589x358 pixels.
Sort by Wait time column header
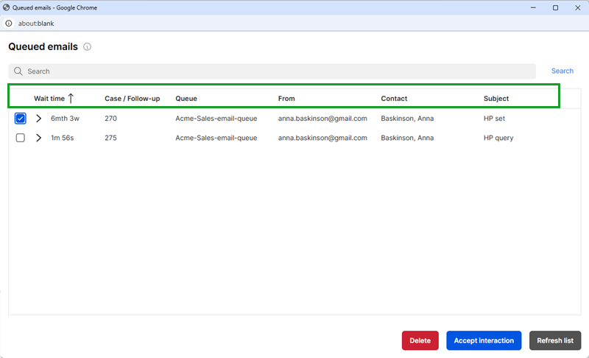(49, 99)
